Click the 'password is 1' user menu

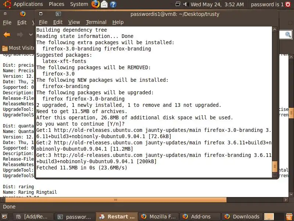pos(267,4)
